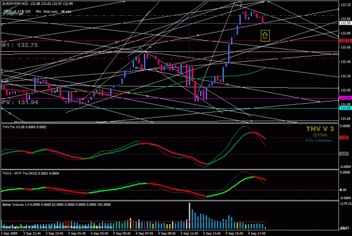Screen dimensions: 352x236
Task: Click the current price tag 132.99 on axis
Action: point(345,23)
